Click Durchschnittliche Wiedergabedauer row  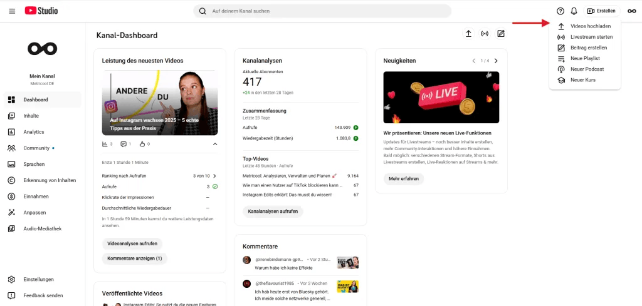coord(160,208)
